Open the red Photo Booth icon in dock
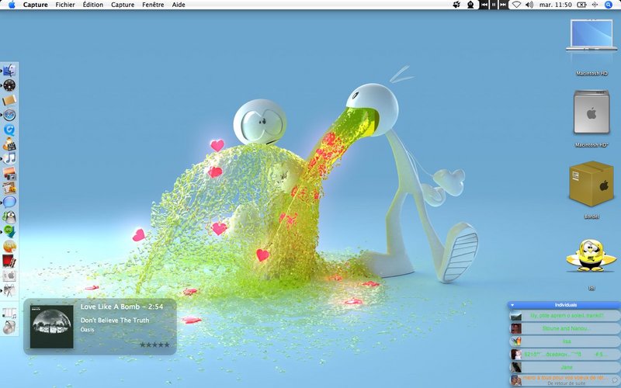This screenshot has width=621, height=388. [9, 261]
